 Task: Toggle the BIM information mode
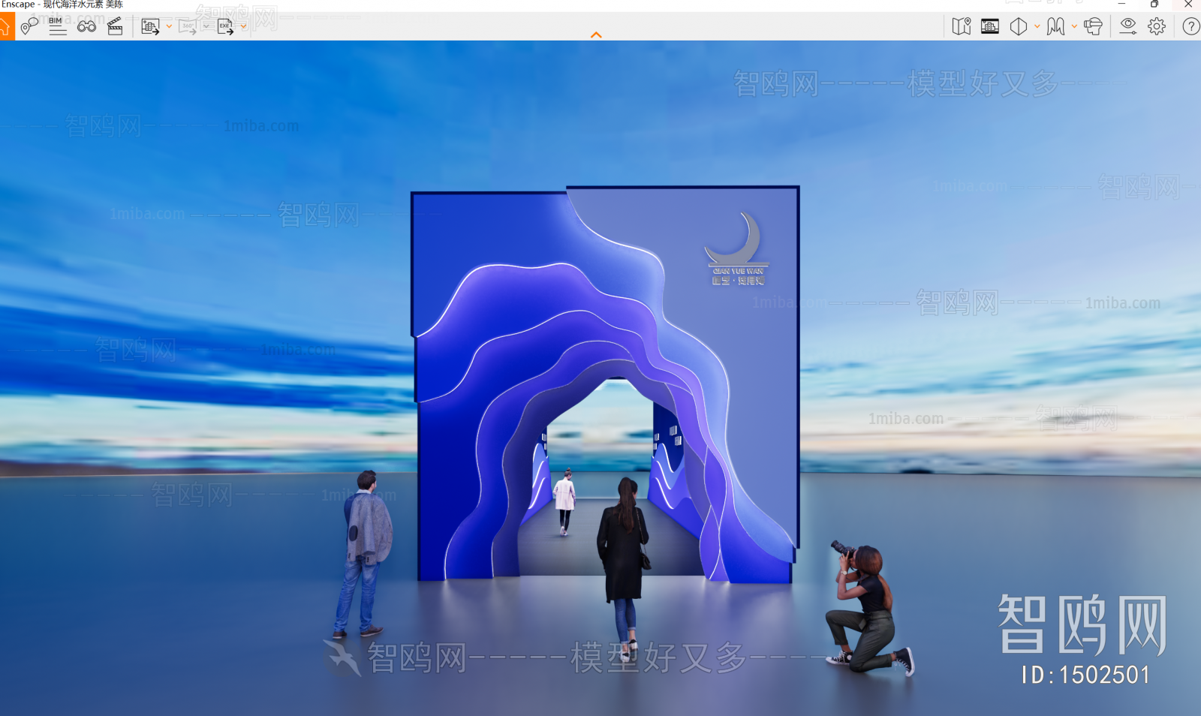(57, 26)
